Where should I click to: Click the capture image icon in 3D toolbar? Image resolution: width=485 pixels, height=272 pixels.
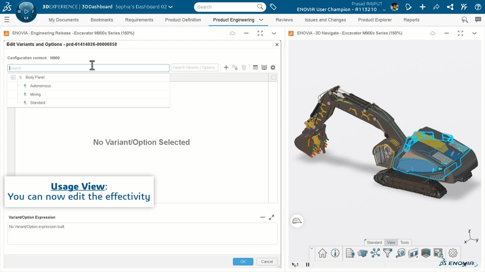tap(439, 253)
